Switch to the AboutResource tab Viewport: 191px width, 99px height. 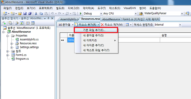[111, 19]
